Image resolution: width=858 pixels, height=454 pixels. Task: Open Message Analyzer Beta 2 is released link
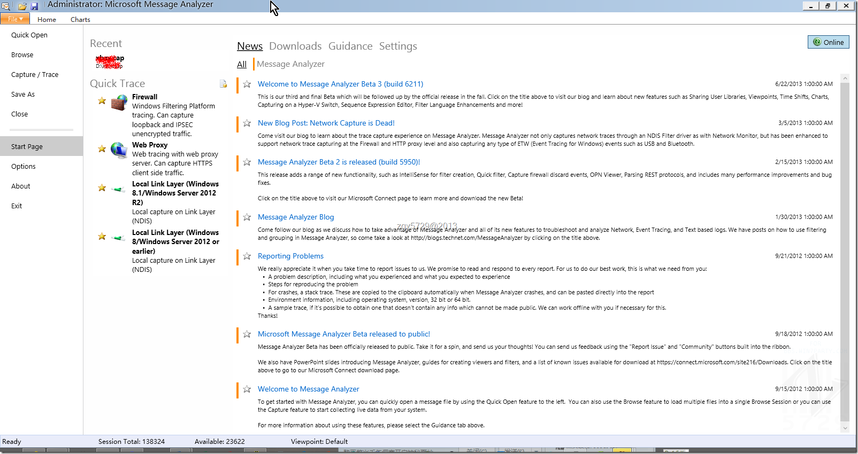pyautogui.click(x=339, y=162)
